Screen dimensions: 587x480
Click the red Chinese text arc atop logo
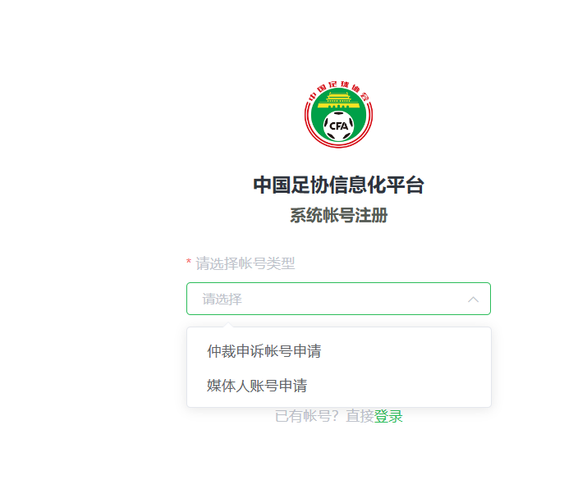click(338, 89)
